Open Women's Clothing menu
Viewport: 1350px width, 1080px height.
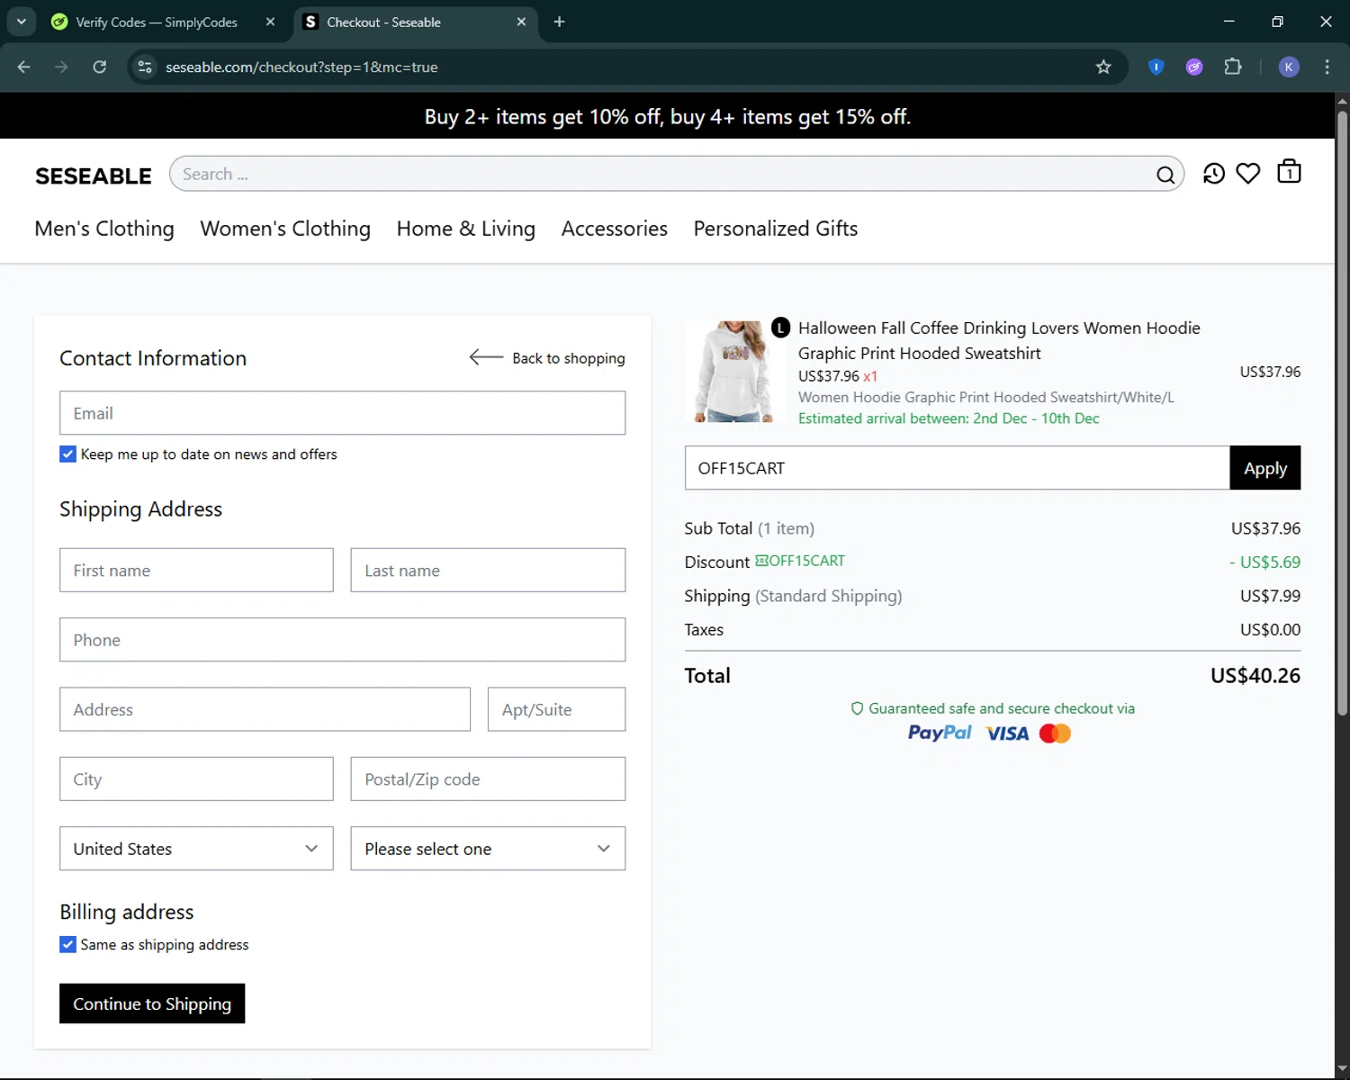tap(285, 229)
